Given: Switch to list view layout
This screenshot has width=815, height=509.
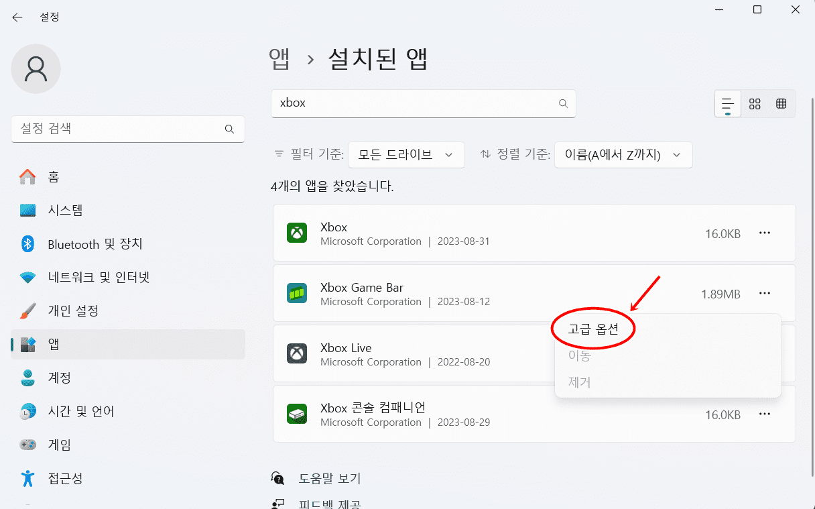Looking at the screenshot, I should click(728, 104).
